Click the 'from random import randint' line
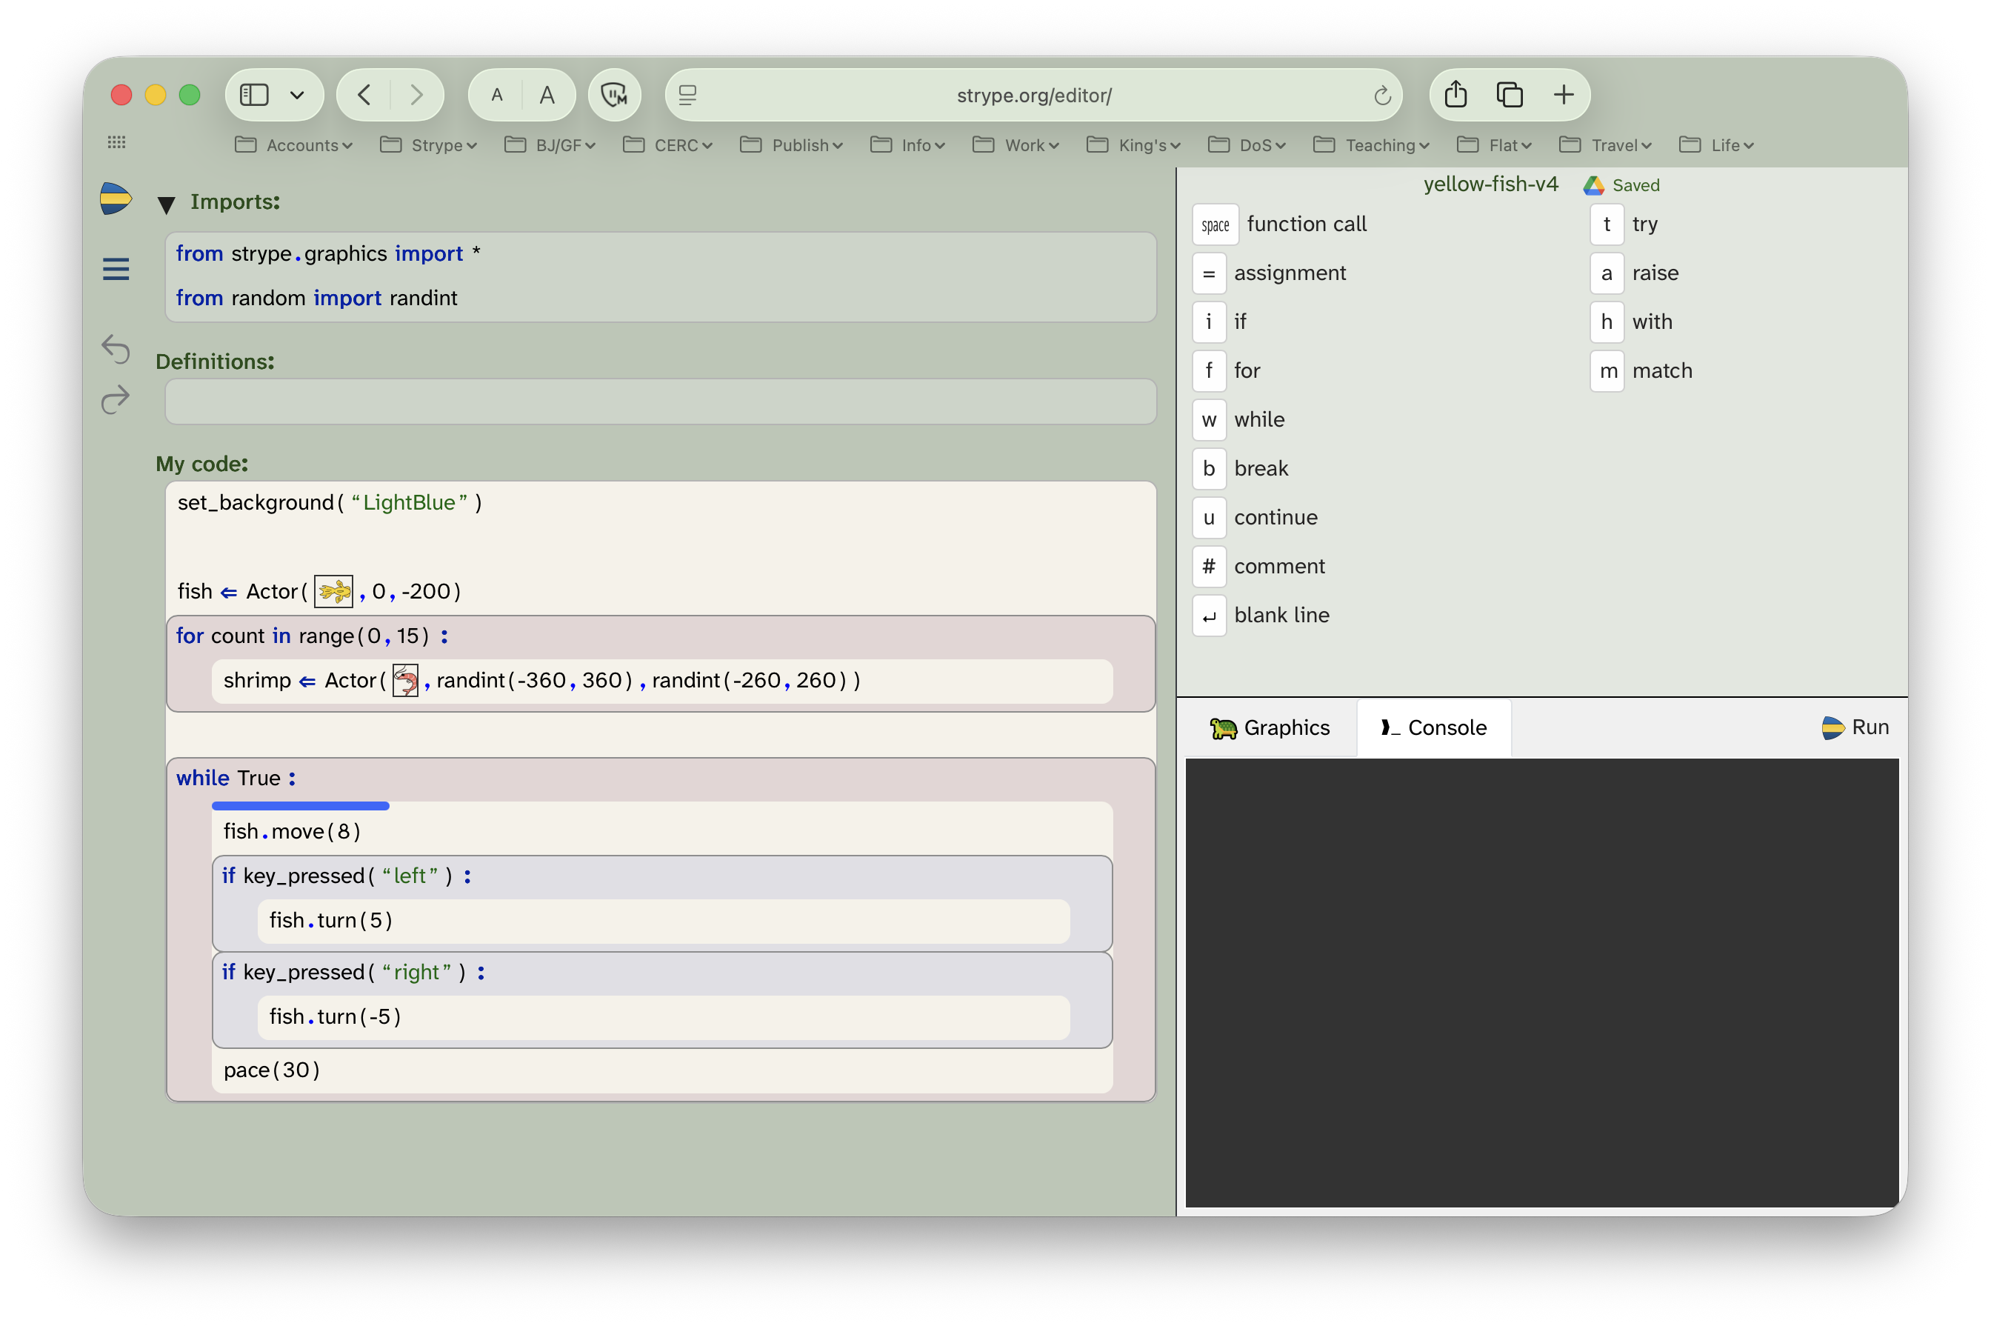This screenshot has height=1326, width=1991. tap(660, 298)
